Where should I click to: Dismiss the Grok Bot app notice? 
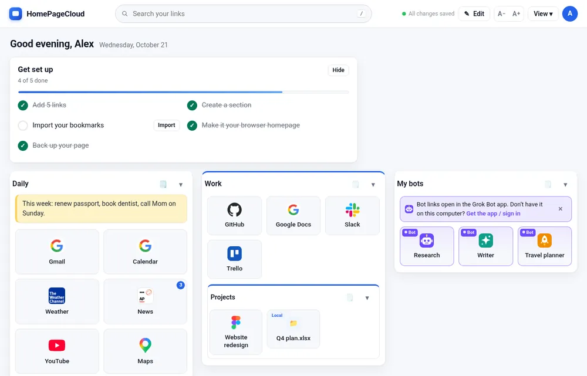pyautogui.click(x=561, y=209)
